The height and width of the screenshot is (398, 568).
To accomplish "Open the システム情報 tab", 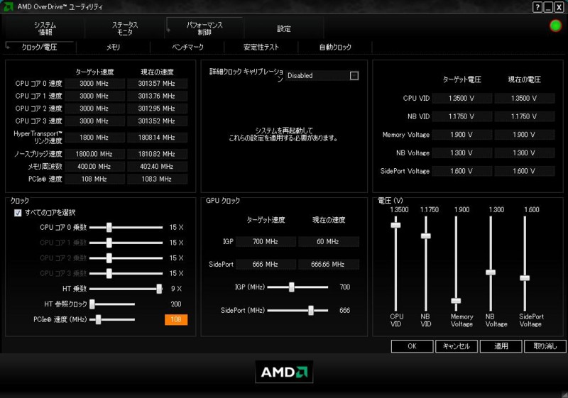I will (45, 28).
